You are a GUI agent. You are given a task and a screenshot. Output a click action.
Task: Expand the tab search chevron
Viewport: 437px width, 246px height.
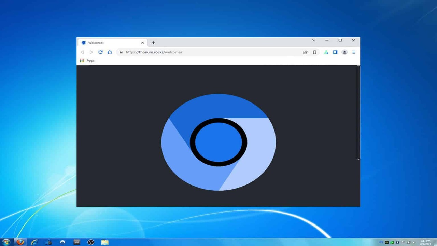313,40
